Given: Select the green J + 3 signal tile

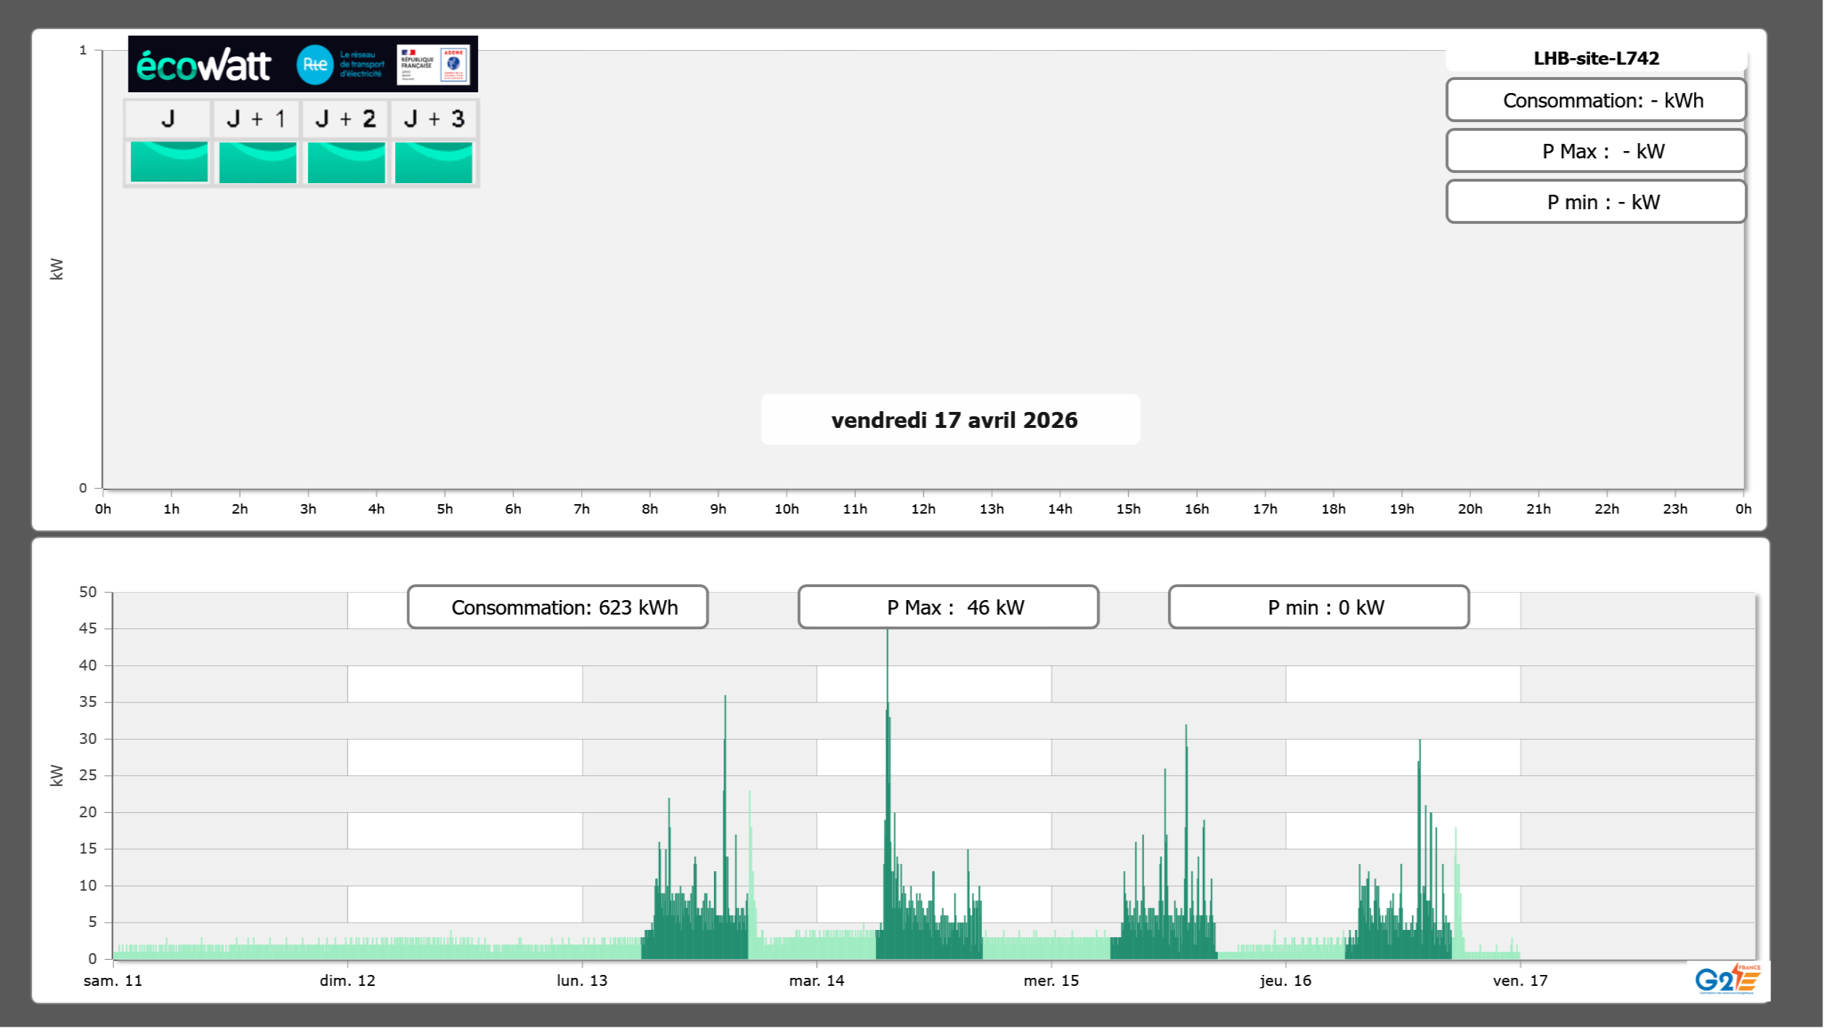Looking at the screenshot, I should [434, 162].
